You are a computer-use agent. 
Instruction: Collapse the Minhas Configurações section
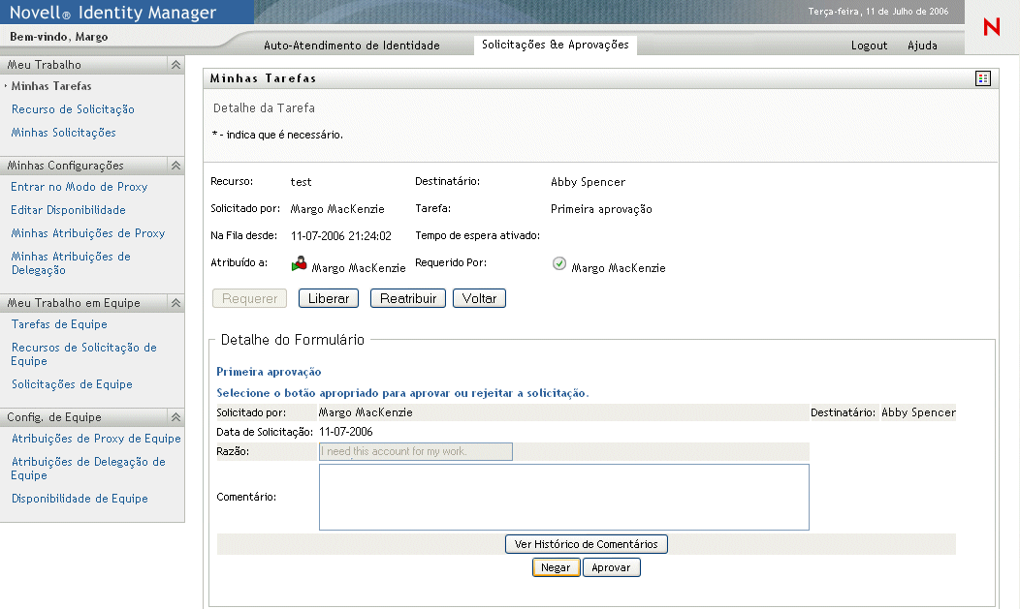pyautogui.click(x=175, y=166)
